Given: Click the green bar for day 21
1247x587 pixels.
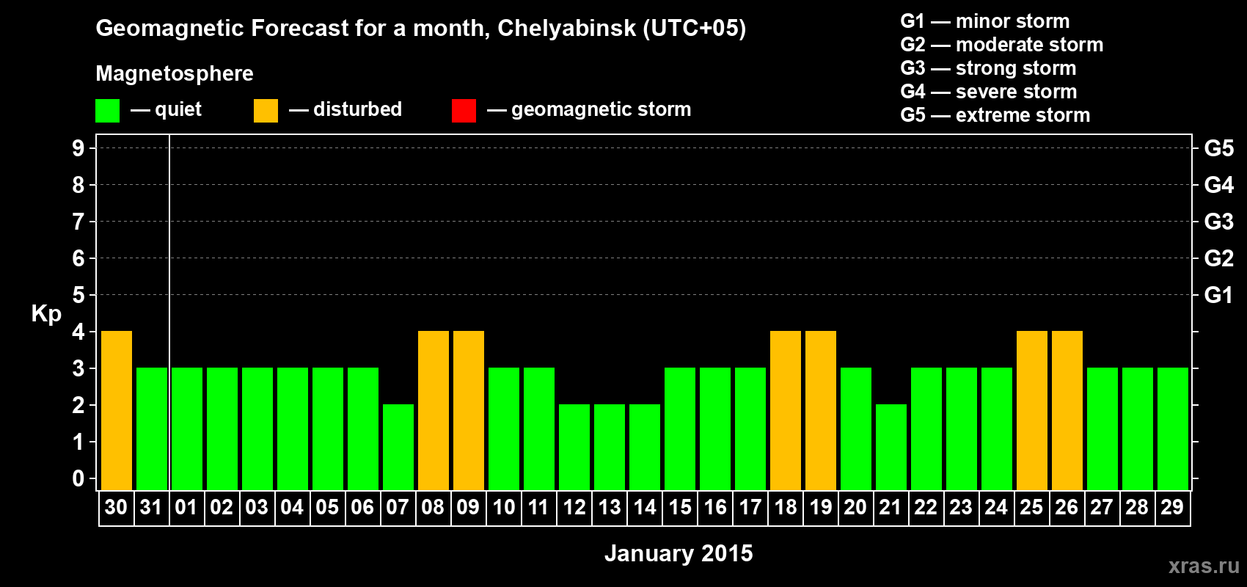Looking at the screenshot, I should (x=891, y=448).
